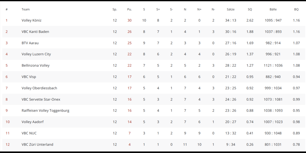This screenshot has height=153, width=306.
Task: Sort by the Pu. column header
Action: (x=129, y=9)
